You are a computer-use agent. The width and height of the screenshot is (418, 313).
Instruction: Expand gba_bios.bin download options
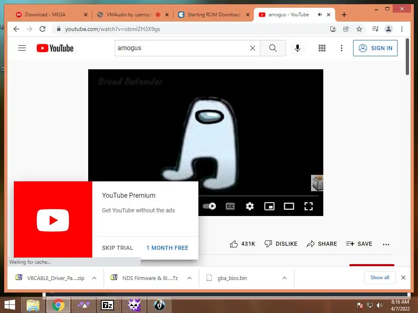[x=285, y=278]
